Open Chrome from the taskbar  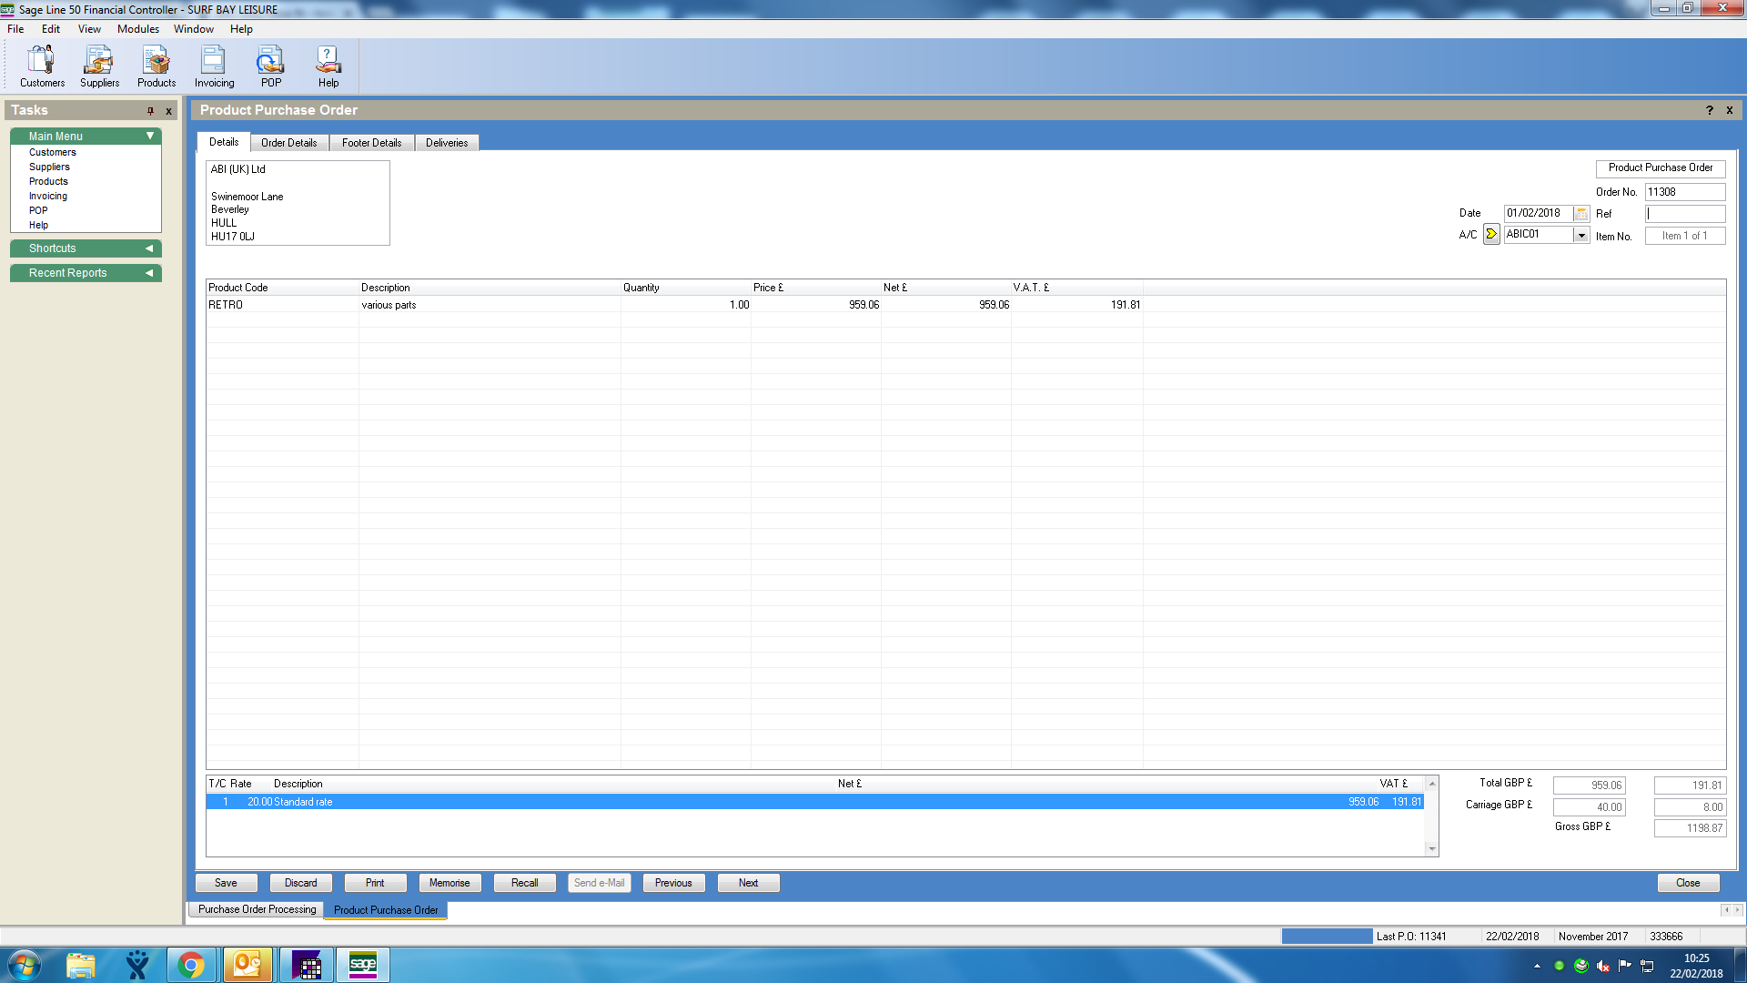point(191,965)
